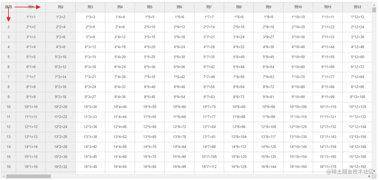Screen dimensions: 379x180
Task: Select row number 16
Action: point(9,167)
